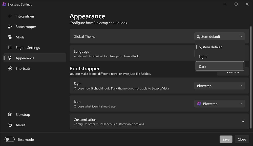Enable the Test mode toggle

pyautogui.click(x=10, y=139)
